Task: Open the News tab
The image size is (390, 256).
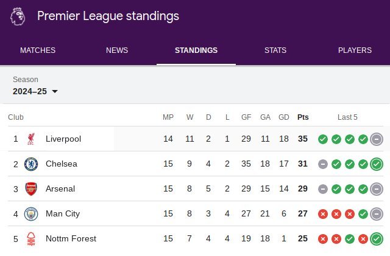Action: click(x=117, y=50)
